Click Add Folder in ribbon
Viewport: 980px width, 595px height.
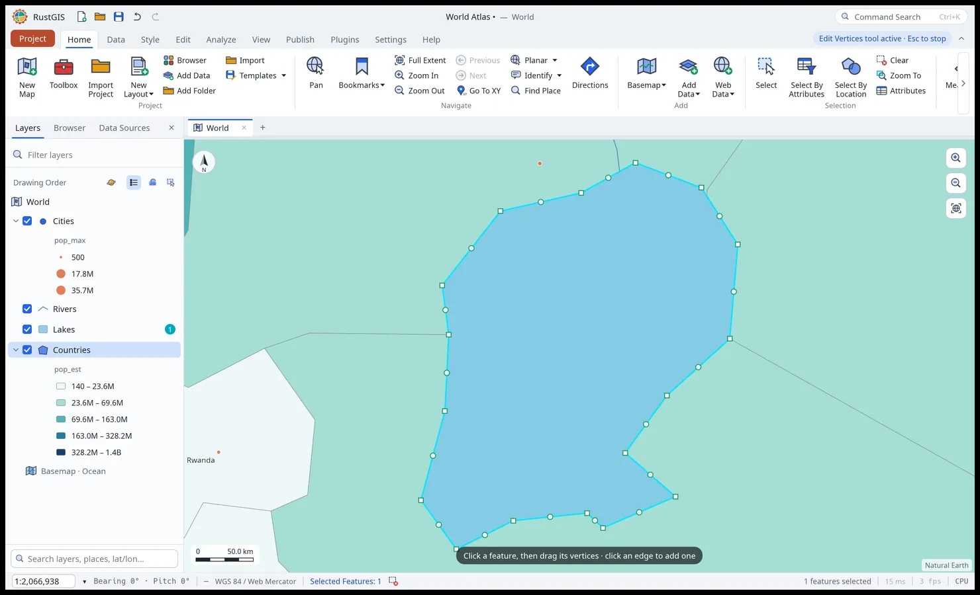[x=189, y=91]
